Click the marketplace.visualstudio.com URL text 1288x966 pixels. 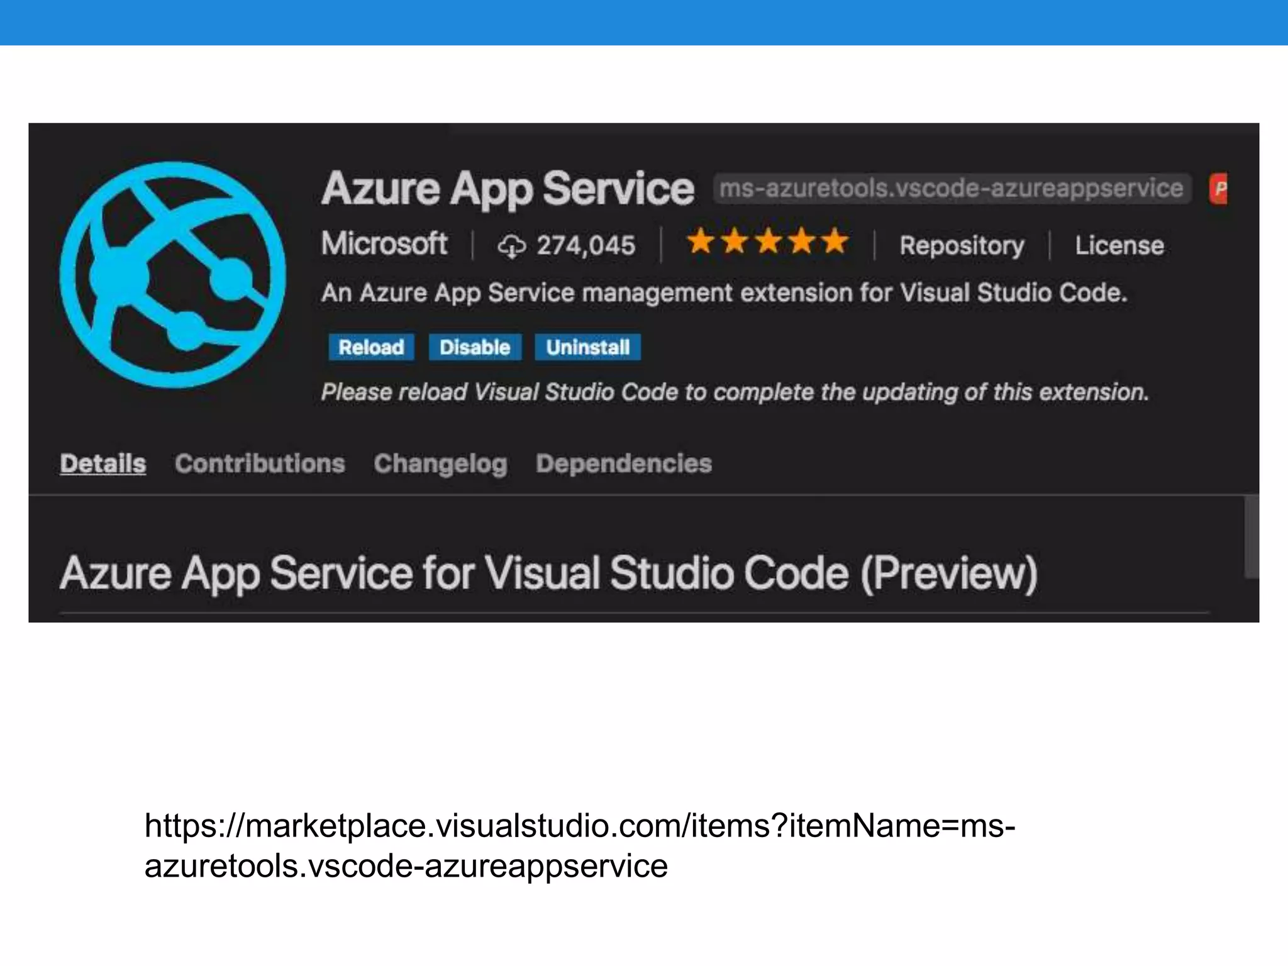pos(580,845)
